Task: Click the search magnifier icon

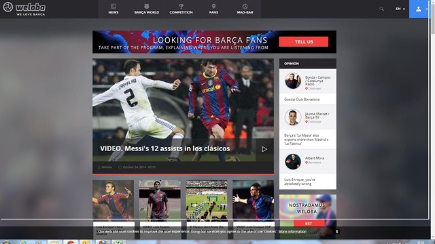Action: (382, 9)
